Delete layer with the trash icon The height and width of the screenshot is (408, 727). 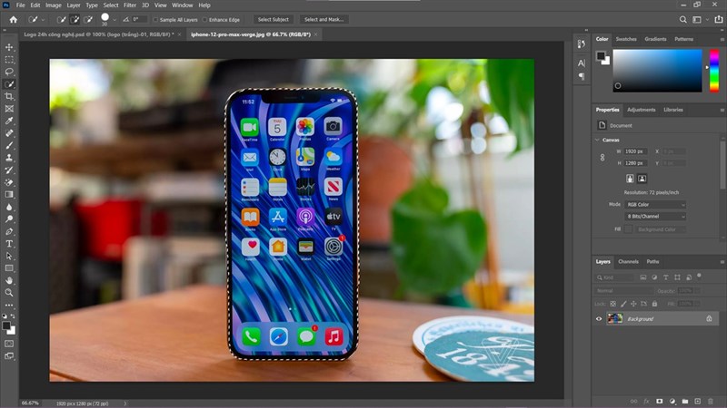[x=711, y=401]
